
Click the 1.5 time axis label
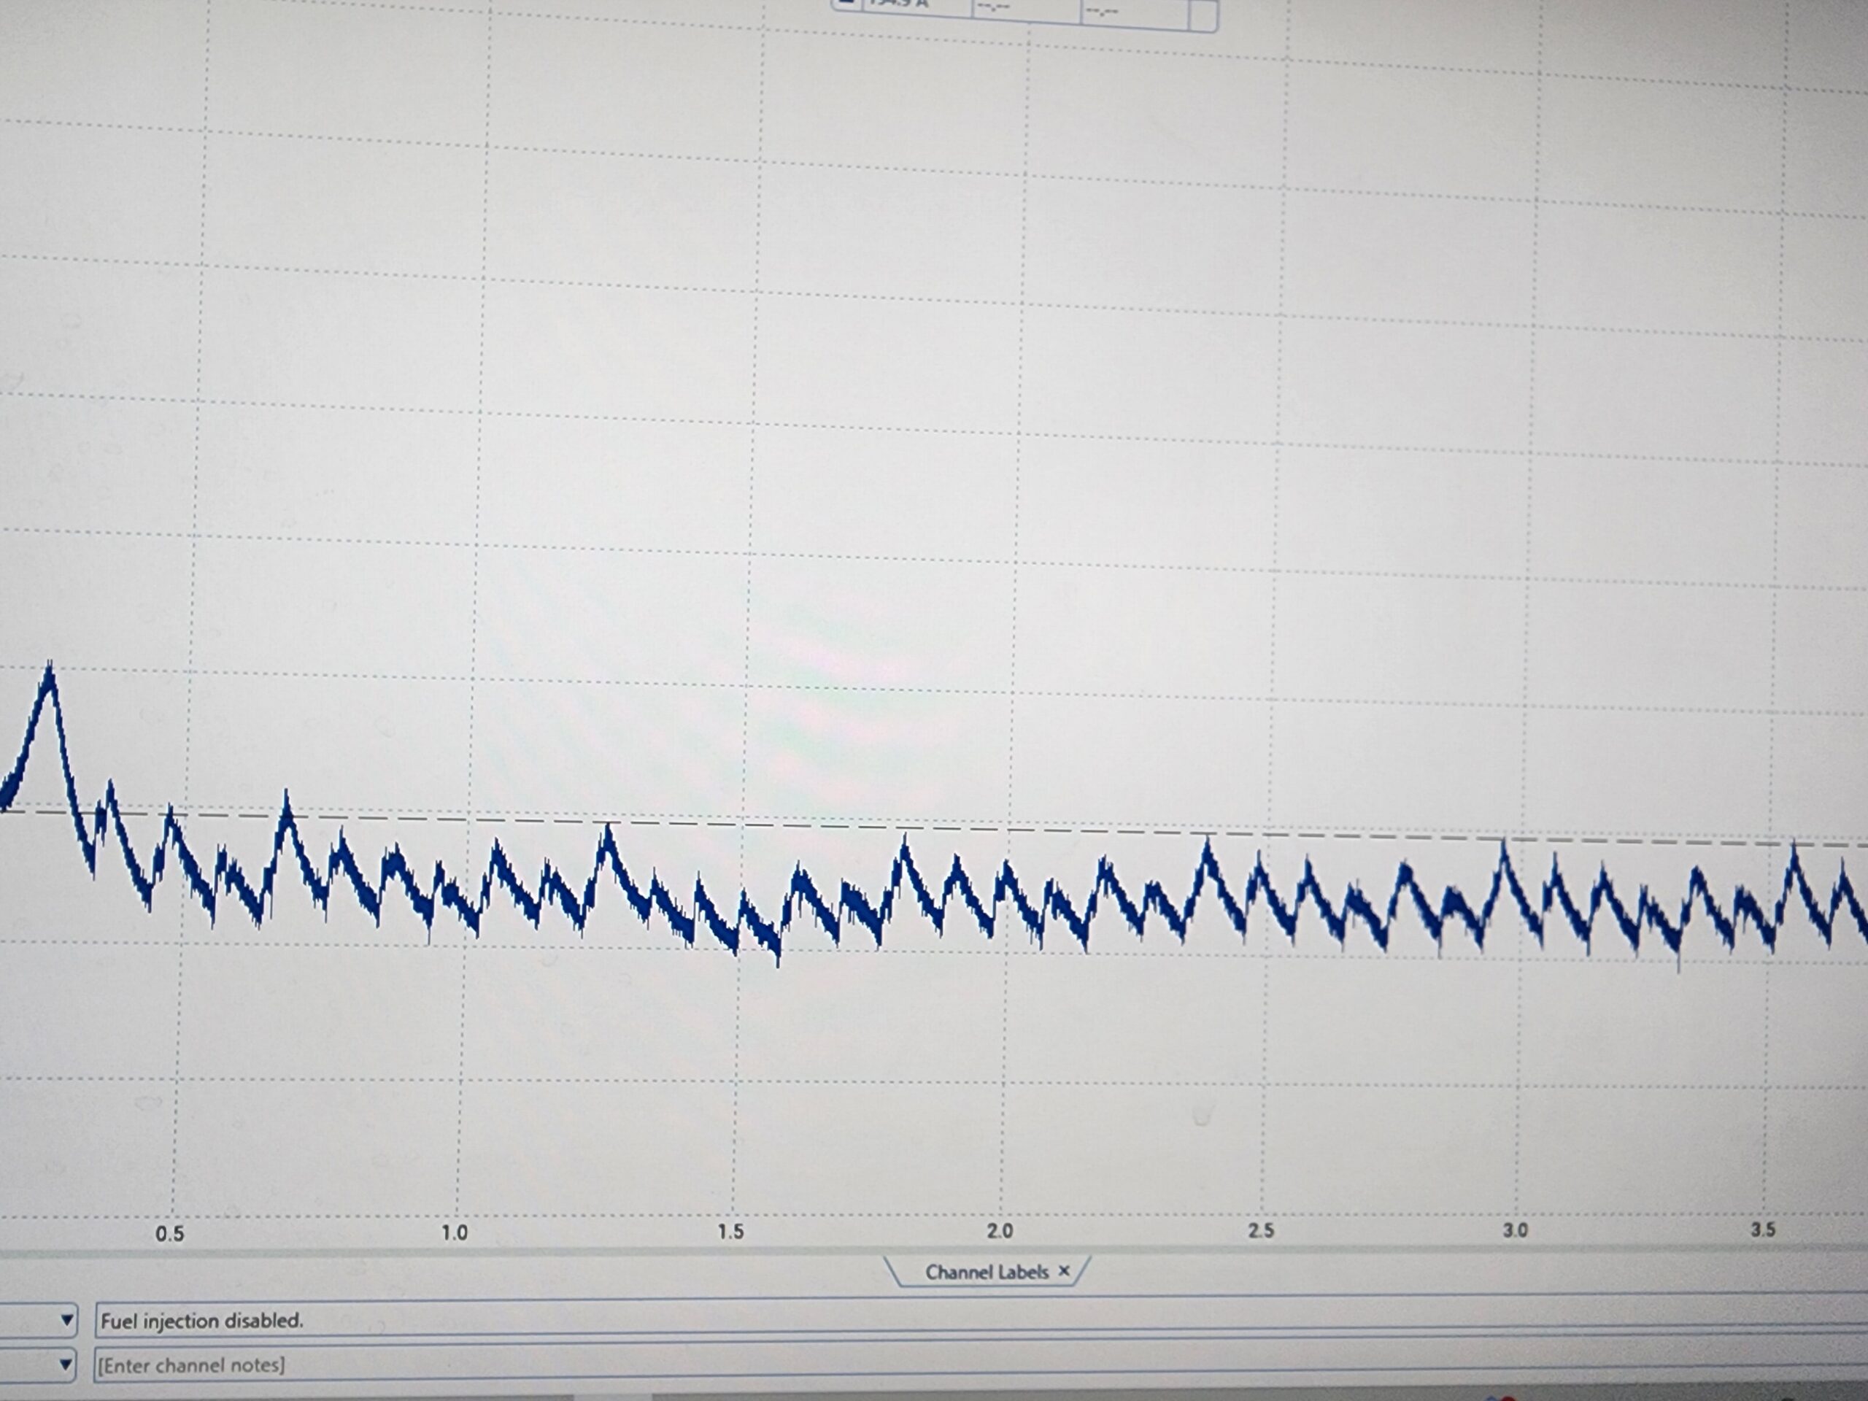click(x=731, y=1231)
